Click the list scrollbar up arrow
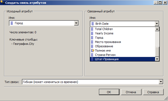 [157, 29]
